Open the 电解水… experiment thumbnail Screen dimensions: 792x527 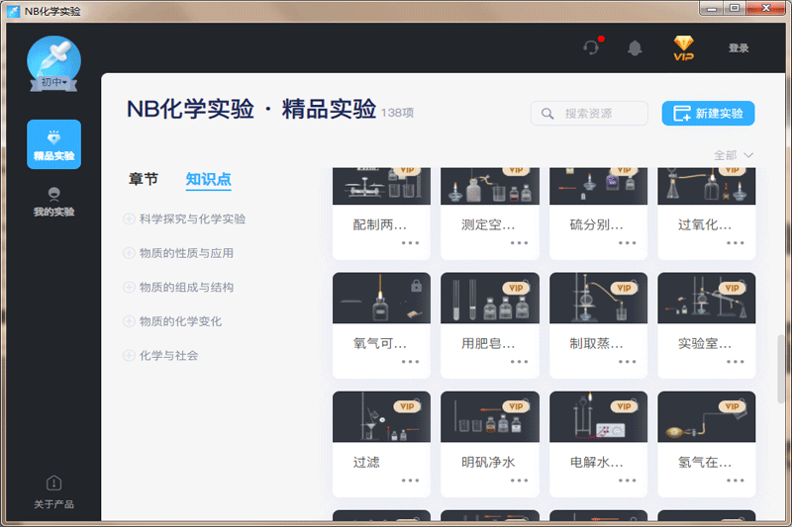click(598, 417)
